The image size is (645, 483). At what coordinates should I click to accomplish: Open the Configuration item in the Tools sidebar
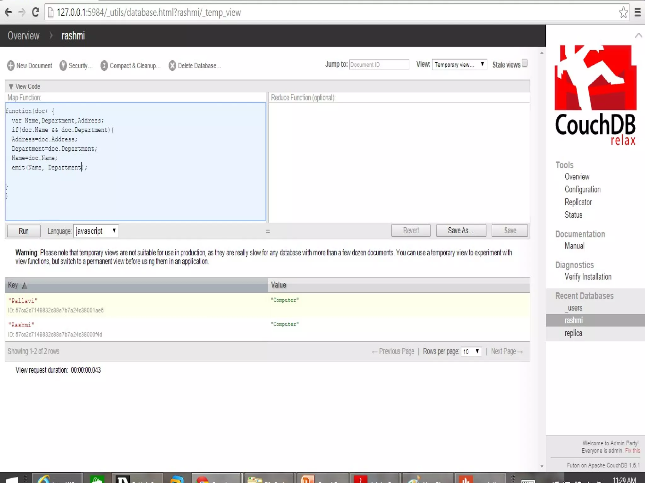(x=582, y=189)
